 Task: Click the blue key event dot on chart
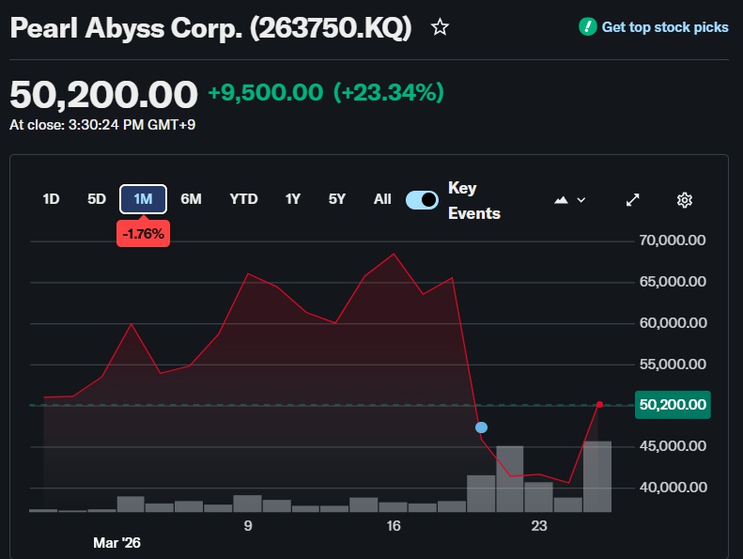(x=482, y=427)
